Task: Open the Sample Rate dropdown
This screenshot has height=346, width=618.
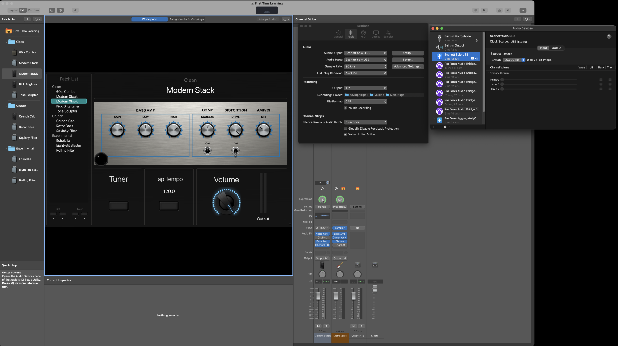Action: (366, 66)
